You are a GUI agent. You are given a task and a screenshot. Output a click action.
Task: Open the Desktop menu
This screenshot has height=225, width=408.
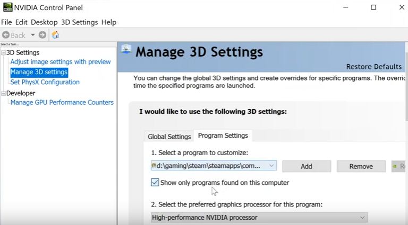[x=44, y=22]
